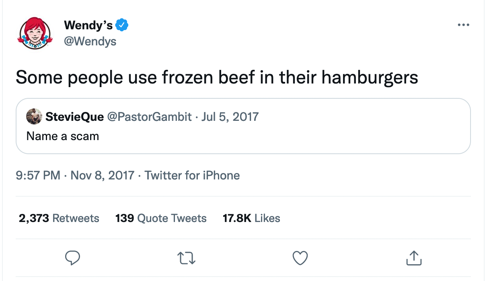This screenshot has width=485, height=281.
Task: Show the 17.8K Likes list
Action: (251, 218)
